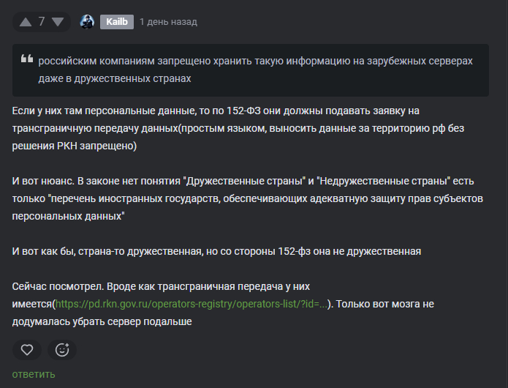
Task: Open Kailb's profile avatar picture
Action: pyautogui.click(x=87, y=22)
